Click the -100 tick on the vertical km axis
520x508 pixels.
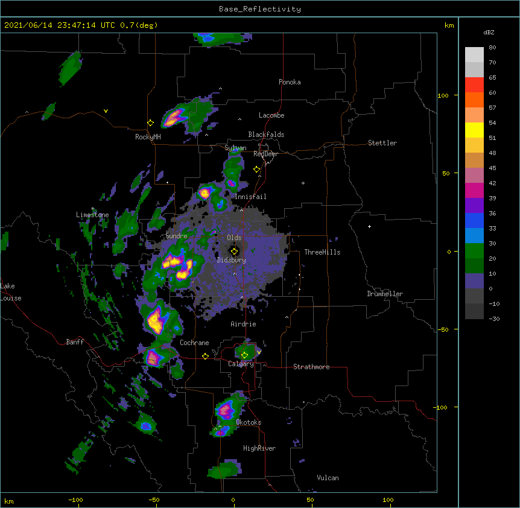pos(441,407)
